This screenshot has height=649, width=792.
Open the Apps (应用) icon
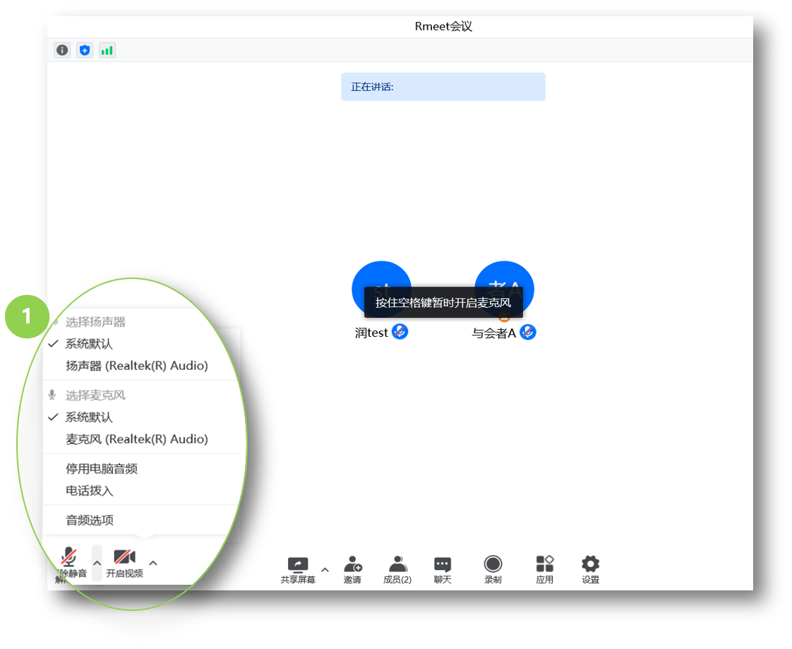pyautogui.click(x=544, y=564)
